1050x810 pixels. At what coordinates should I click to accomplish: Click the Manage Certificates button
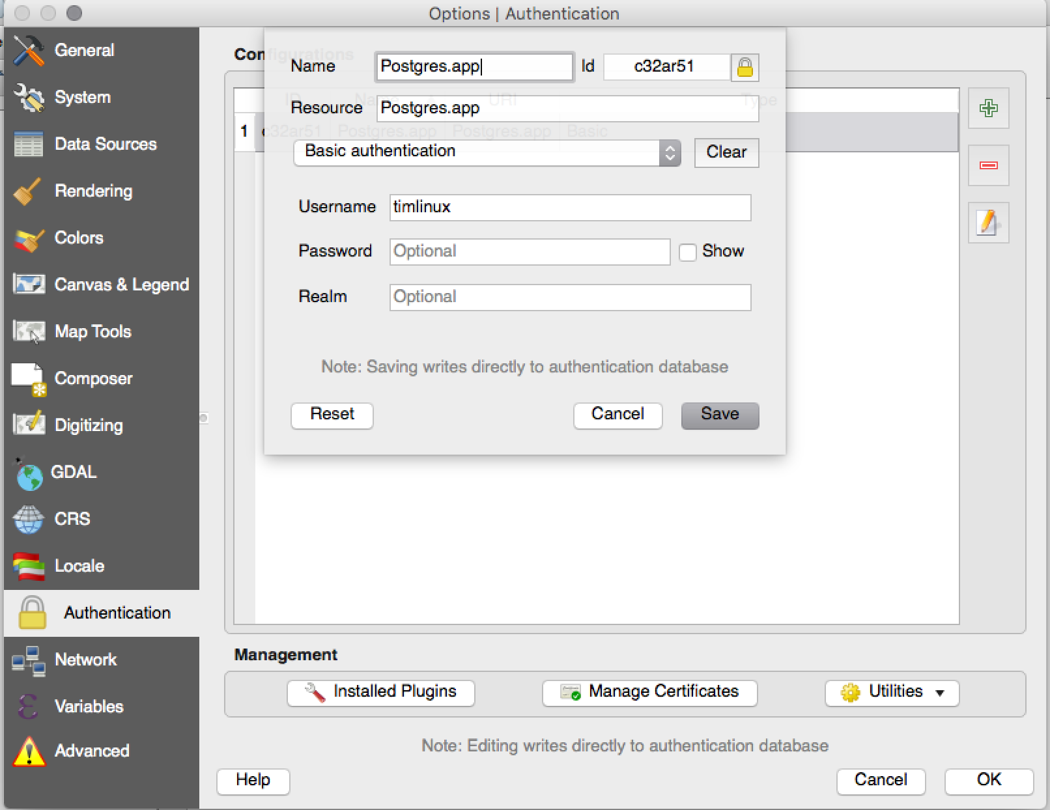tap(649, 693)
